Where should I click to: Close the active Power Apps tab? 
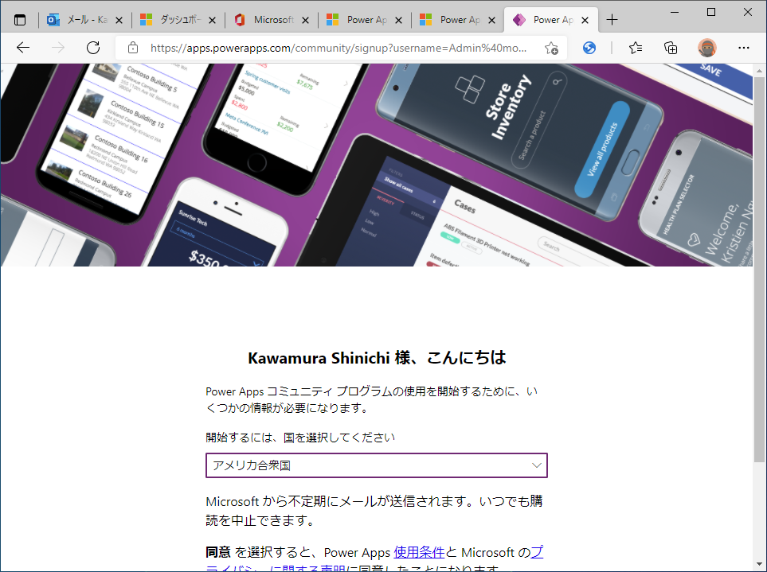point(585,20)
